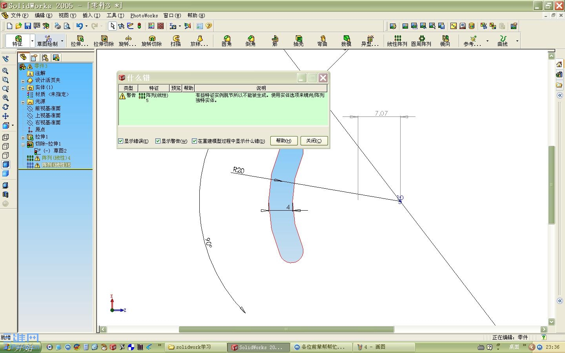Select the rotate view icon in left toolbar
565x353 pixels.
[5, 107]
